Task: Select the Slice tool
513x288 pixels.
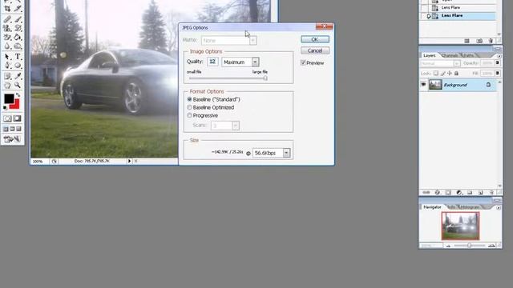Action: point(18,9)
